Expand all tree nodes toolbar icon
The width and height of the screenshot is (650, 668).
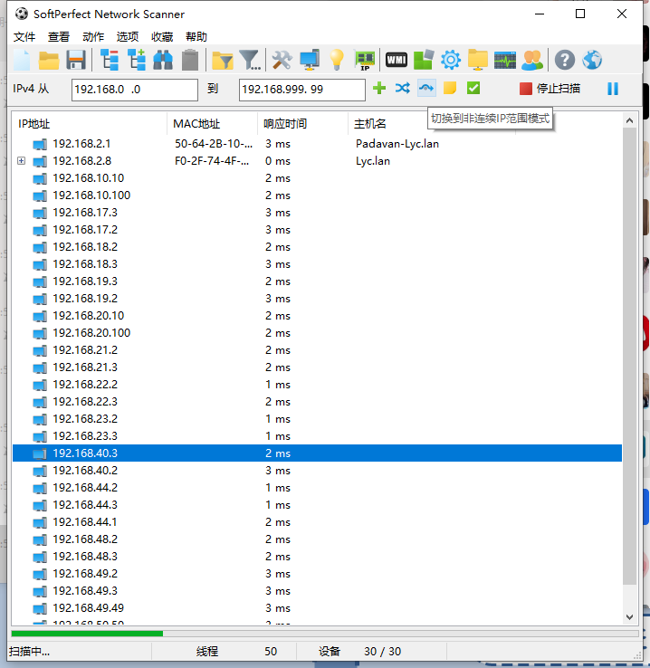[137, 60]
